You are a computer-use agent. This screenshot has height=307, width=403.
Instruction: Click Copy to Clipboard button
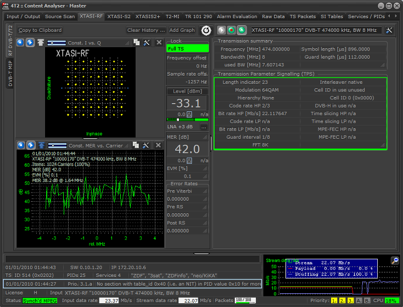click(x=40, y=30)
